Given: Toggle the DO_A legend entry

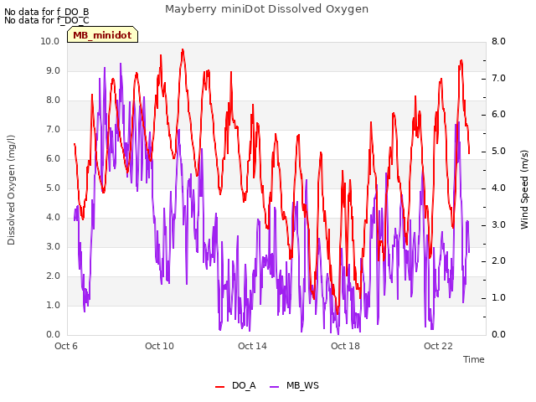Looking at the screenshot, I should [235, 385].
